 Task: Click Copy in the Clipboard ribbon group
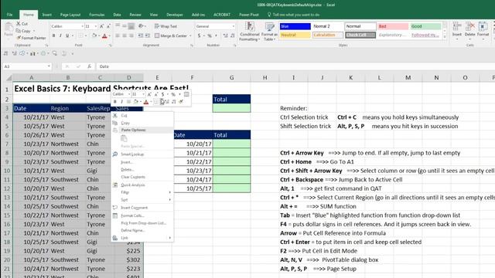pos(24,31)
